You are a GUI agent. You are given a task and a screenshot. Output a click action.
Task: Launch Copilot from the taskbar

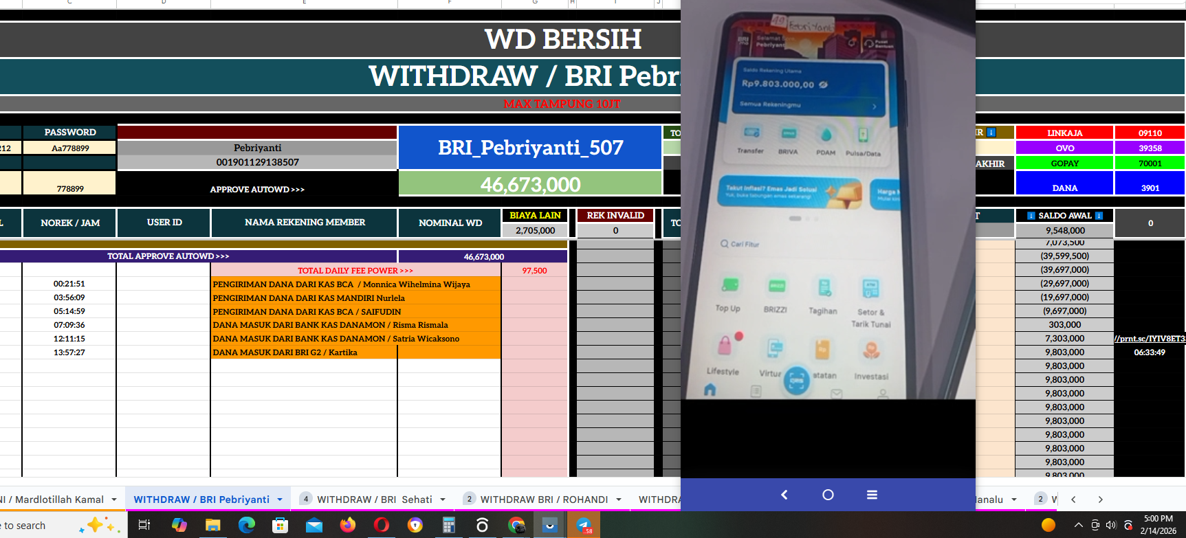point(179,526)
